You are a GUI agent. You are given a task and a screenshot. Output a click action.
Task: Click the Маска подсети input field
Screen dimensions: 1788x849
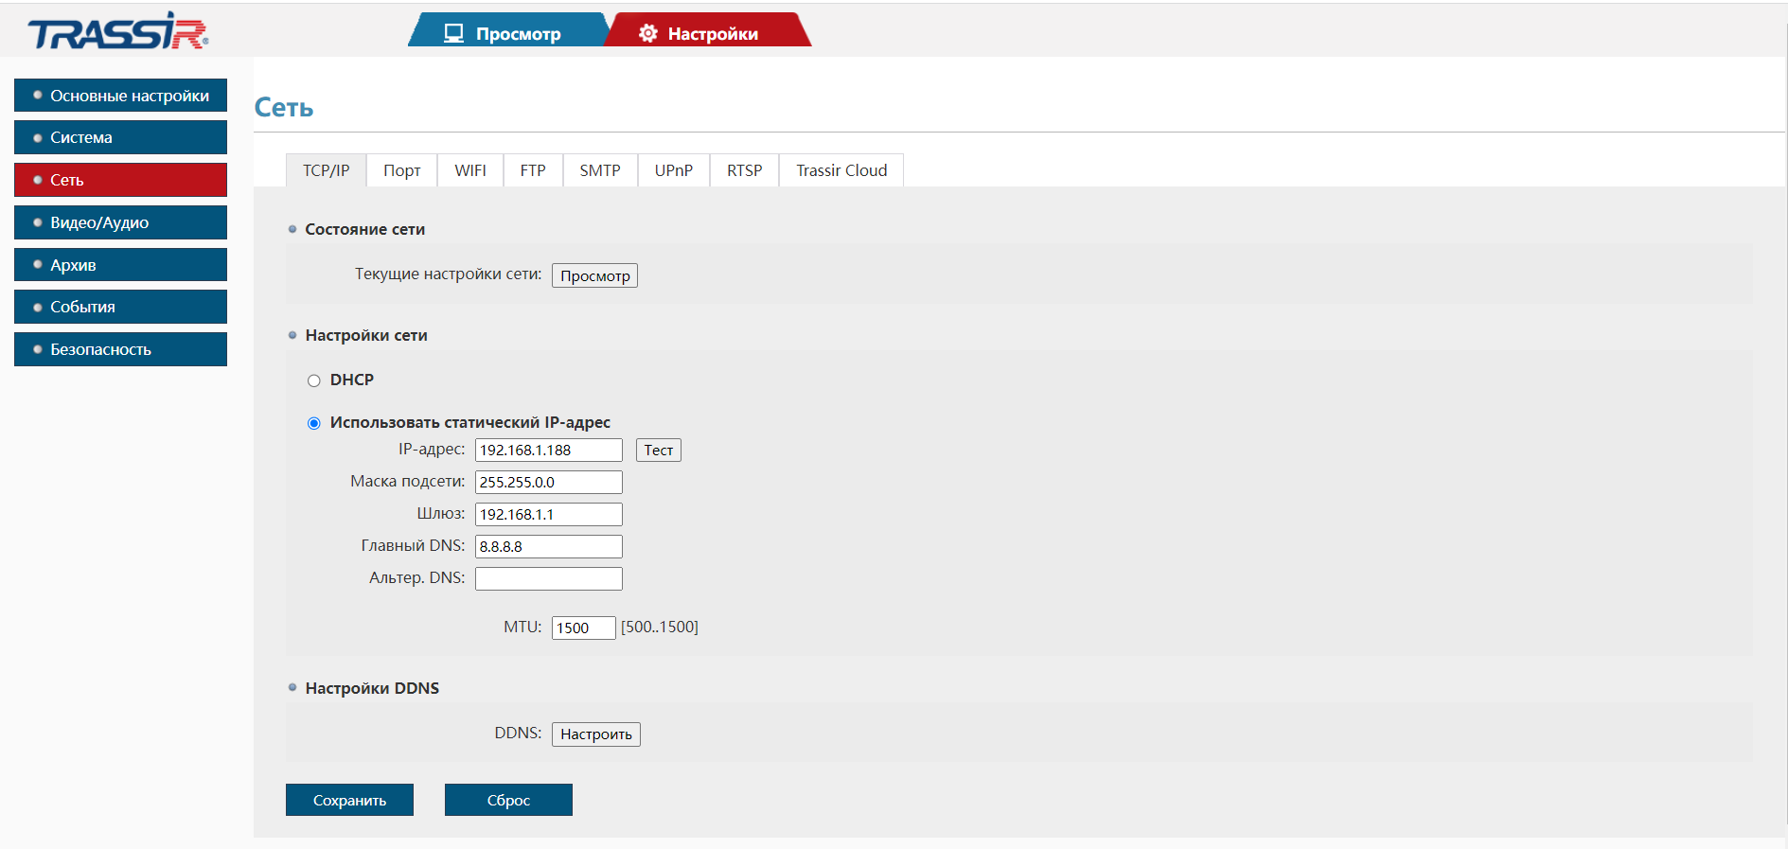click(549, 482)
